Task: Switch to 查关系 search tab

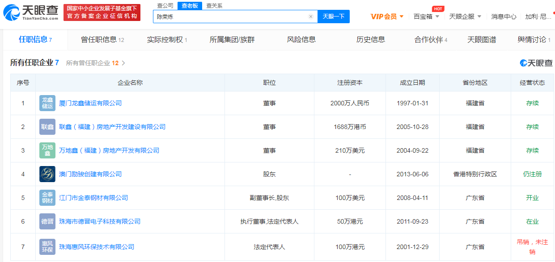Action: pyautogui.click(x=214, y=6)
